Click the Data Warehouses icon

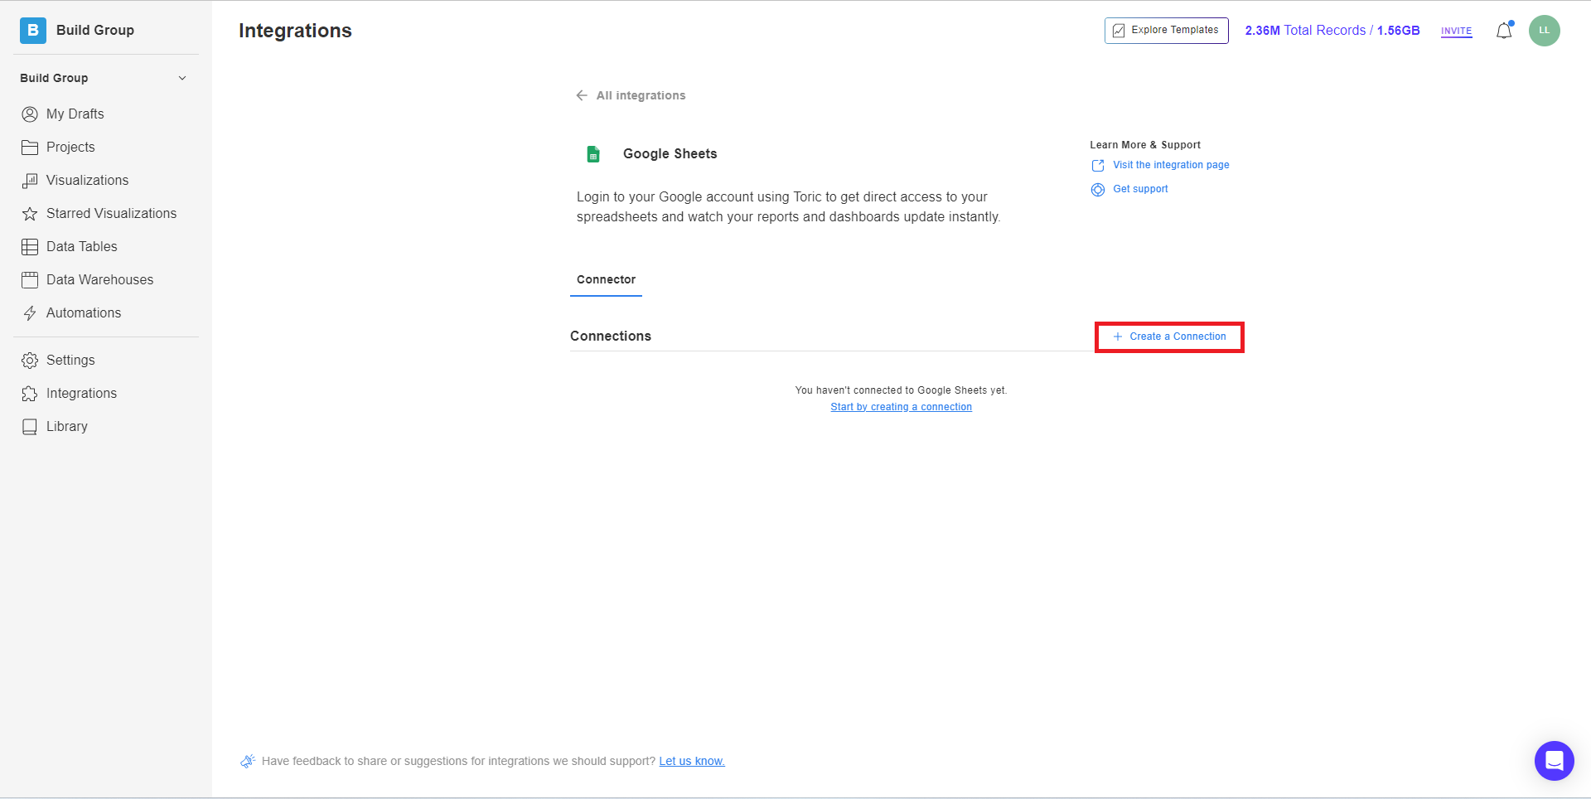point(30,279)
